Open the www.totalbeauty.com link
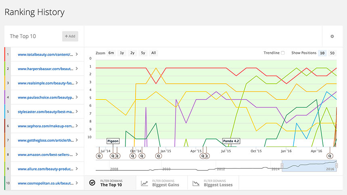The height and width of the screenshot is (195, 347). 45,55
